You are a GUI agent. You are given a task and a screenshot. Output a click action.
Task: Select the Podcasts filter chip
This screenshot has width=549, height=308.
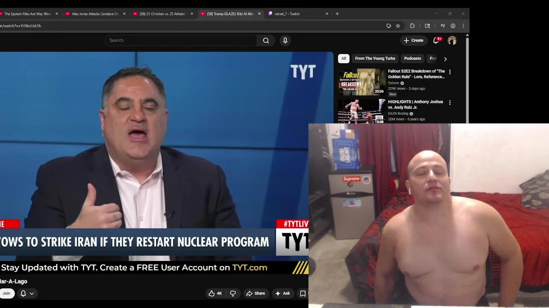click(412, 59)
